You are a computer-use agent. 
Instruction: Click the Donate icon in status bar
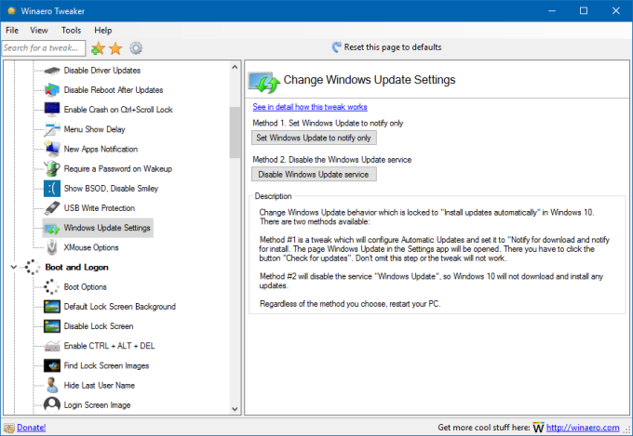pyautogui.click(x=9, y=428)
